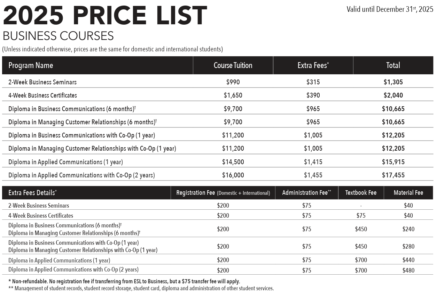Screen dimensions: 437x292
Task: Select the $17,455 total price cell
Action: (393, 175)
